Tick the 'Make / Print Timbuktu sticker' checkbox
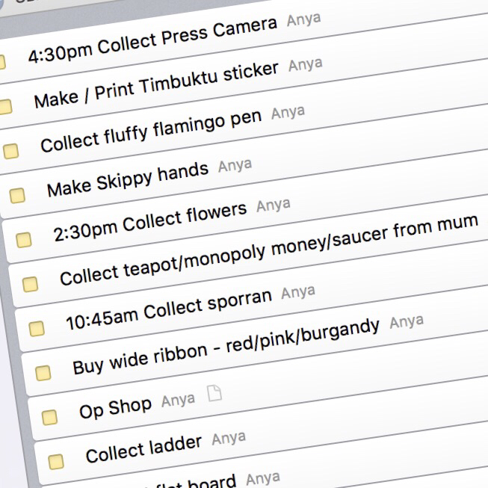Screen dimensions: 488x488 [x=5, y=107]
